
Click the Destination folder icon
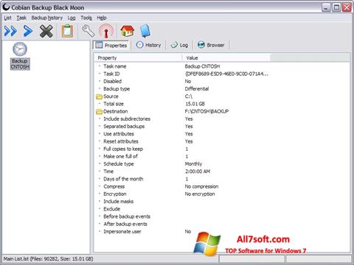click(100, 112)
